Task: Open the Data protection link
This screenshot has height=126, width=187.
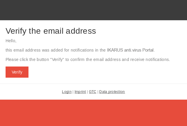Action: (112, 92)
